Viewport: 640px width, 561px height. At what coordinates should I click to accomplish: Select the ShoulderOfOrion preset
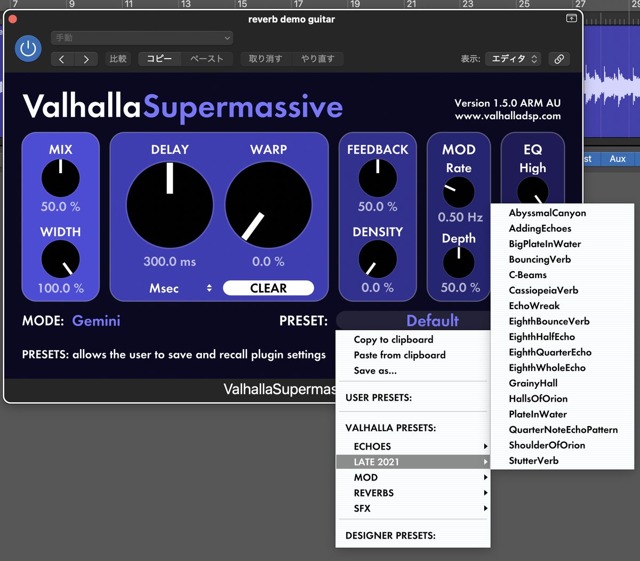562,445
